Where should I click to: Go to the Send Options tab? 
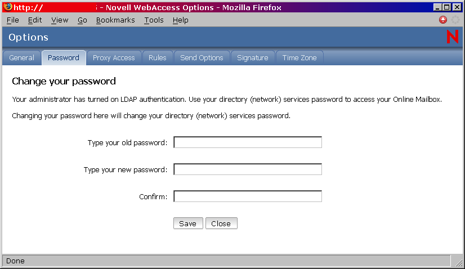click(202, 58)
